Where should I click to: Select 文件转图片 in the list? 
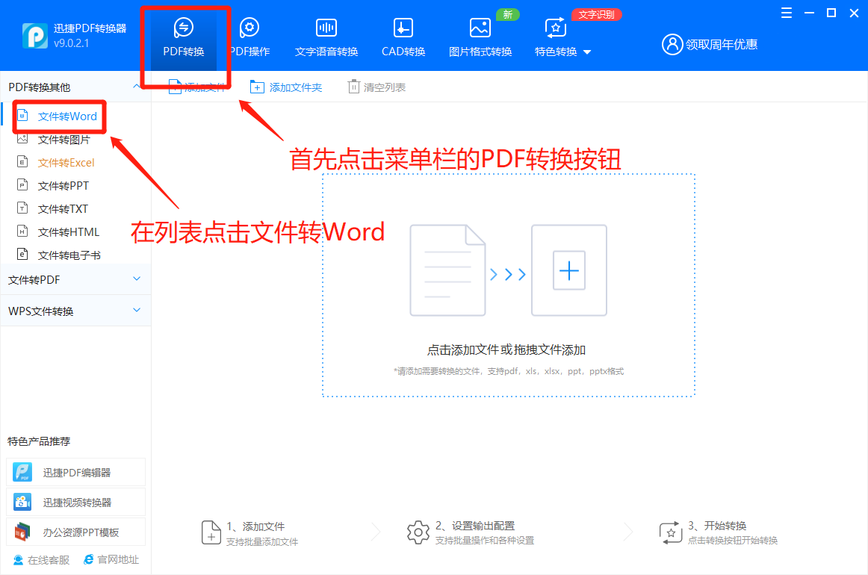(64, 140)
